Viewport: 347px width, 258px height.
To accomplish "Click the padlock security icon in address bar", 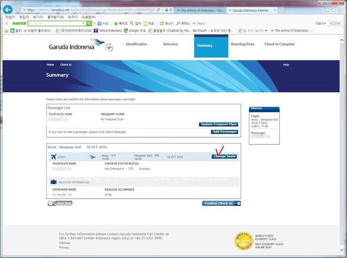I will pos(167,10).
